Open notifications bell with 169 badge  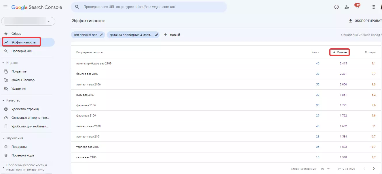pyautogui.click(x=357, y=7)
